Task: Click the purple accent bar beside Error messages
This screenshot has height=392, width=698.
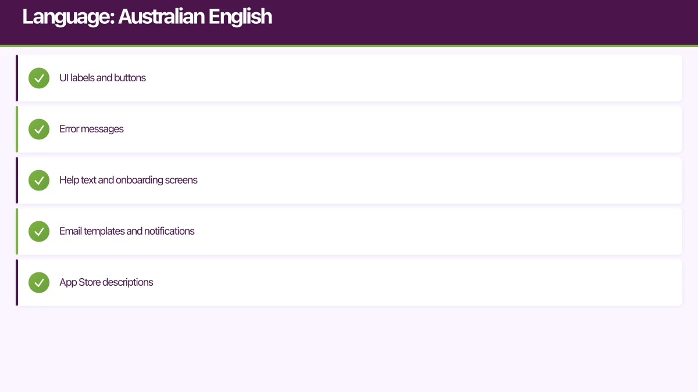Action: coord(17,129)
